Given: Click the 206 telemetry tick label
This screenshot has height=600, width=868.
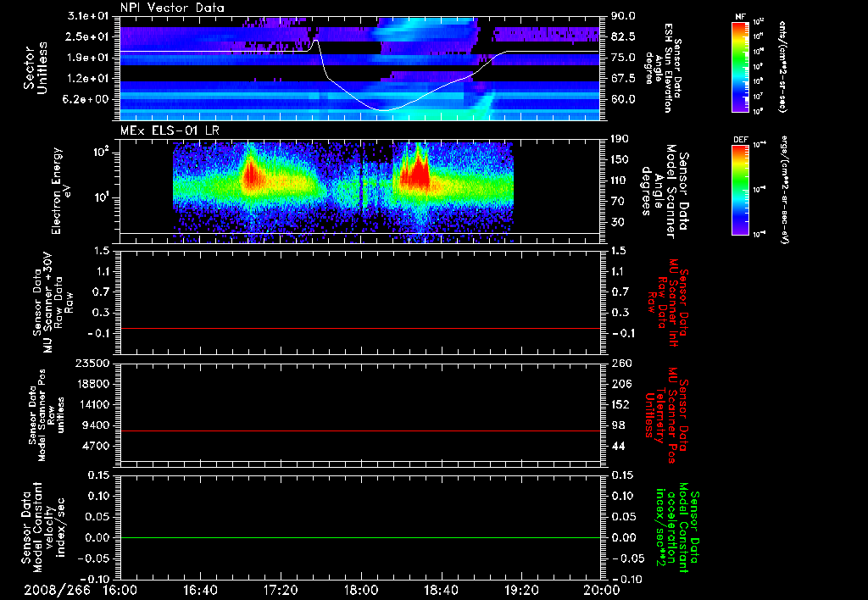Looking at the screenshot, I should [620, 384].
